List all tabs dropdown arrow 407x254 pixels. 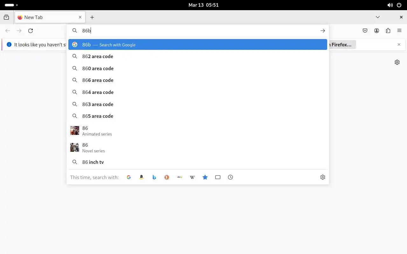(378, 17)
